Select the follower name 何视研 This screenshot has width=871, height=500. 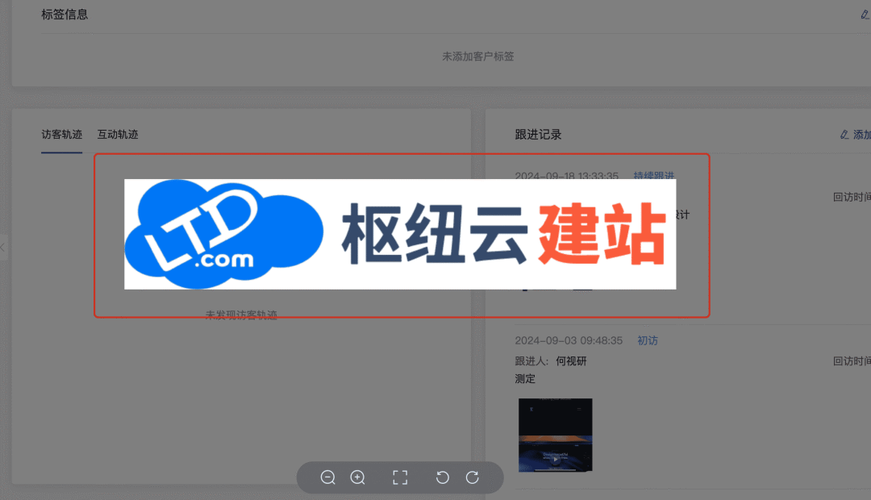571,361
